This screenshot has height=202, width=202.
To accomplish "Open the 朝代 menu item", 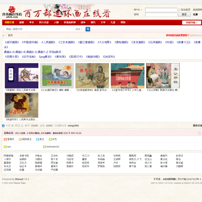I will 93,23.
